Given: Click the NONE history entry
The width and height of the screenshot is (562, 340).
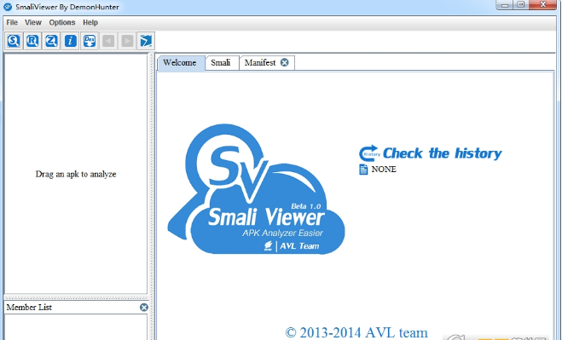Looking at the screenshot, I should point(384,169).
